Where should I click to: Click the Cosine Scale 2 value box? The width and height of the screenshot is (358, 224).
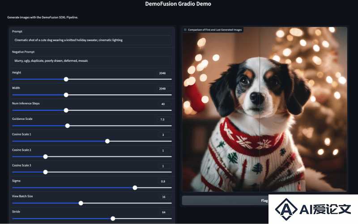[165, 150]
